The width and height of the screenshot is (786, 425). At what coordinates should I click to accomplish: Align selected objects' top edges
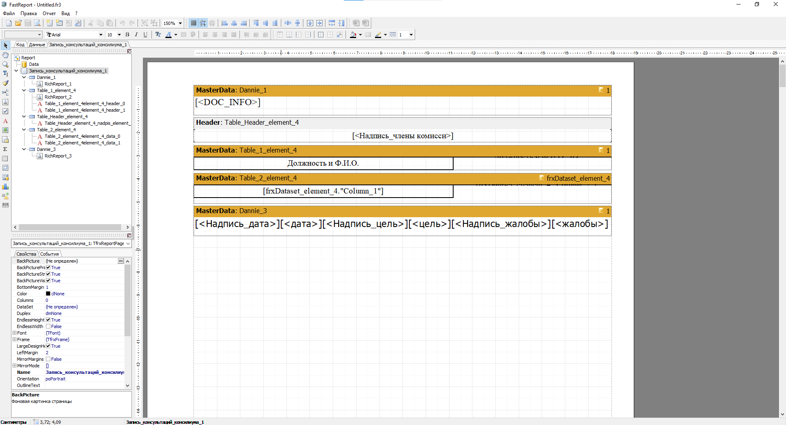256,23
